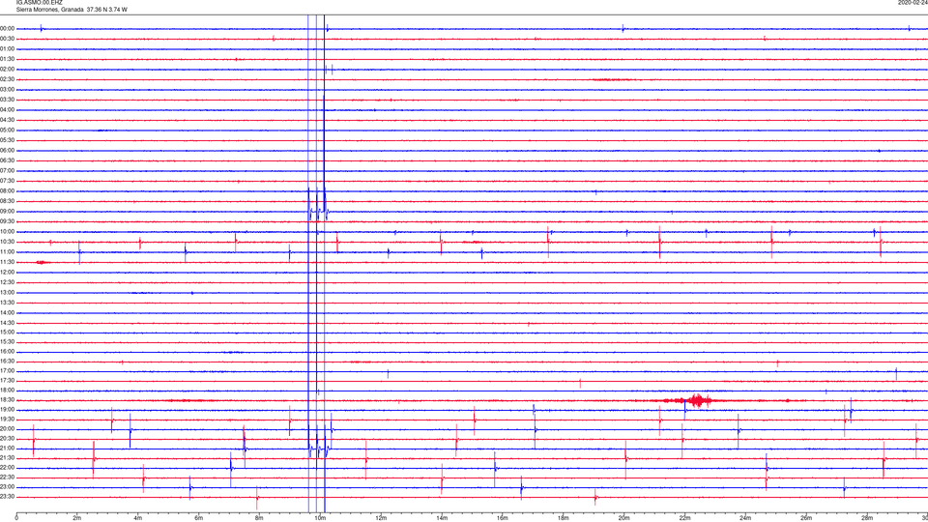Select the 06:00 time label
The height and width of the screenshot is (522, 928).
(x=8, y=151)
